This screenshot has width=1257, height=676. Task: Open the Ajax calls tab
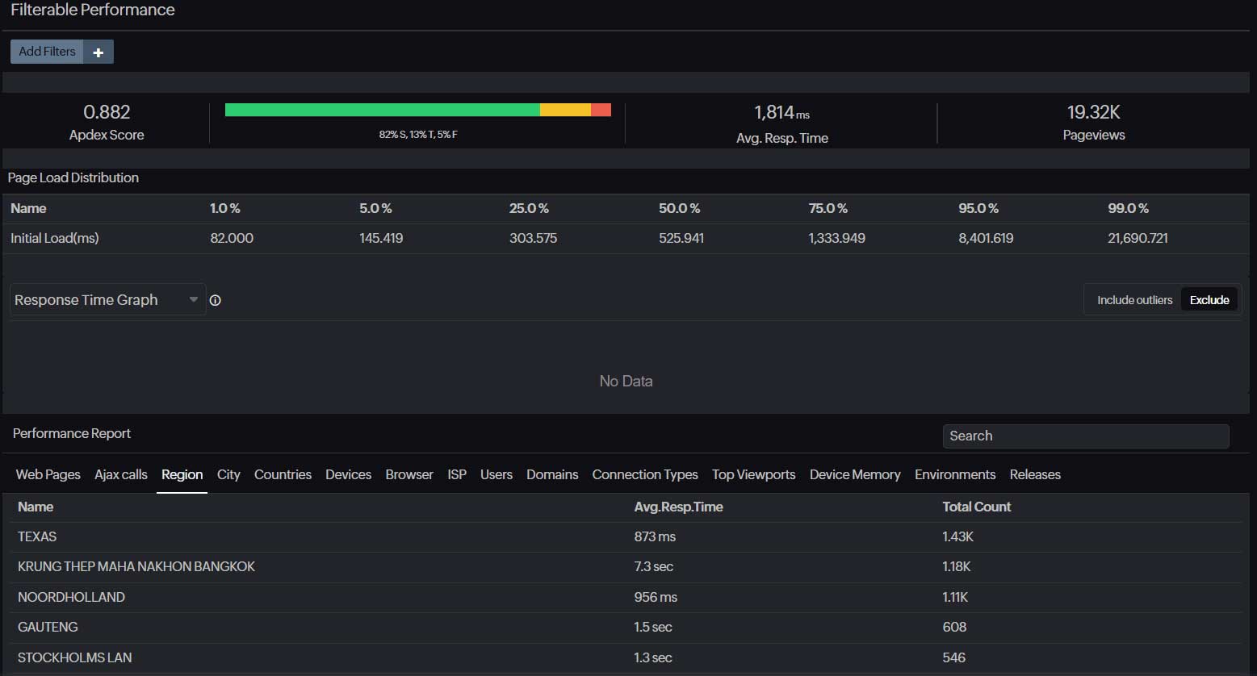click(x=120, y=474)
